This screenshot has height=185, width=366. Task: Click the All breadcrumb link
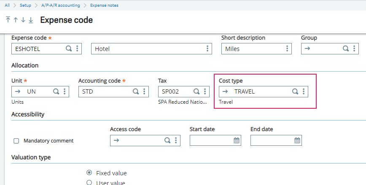pos(7,5)
